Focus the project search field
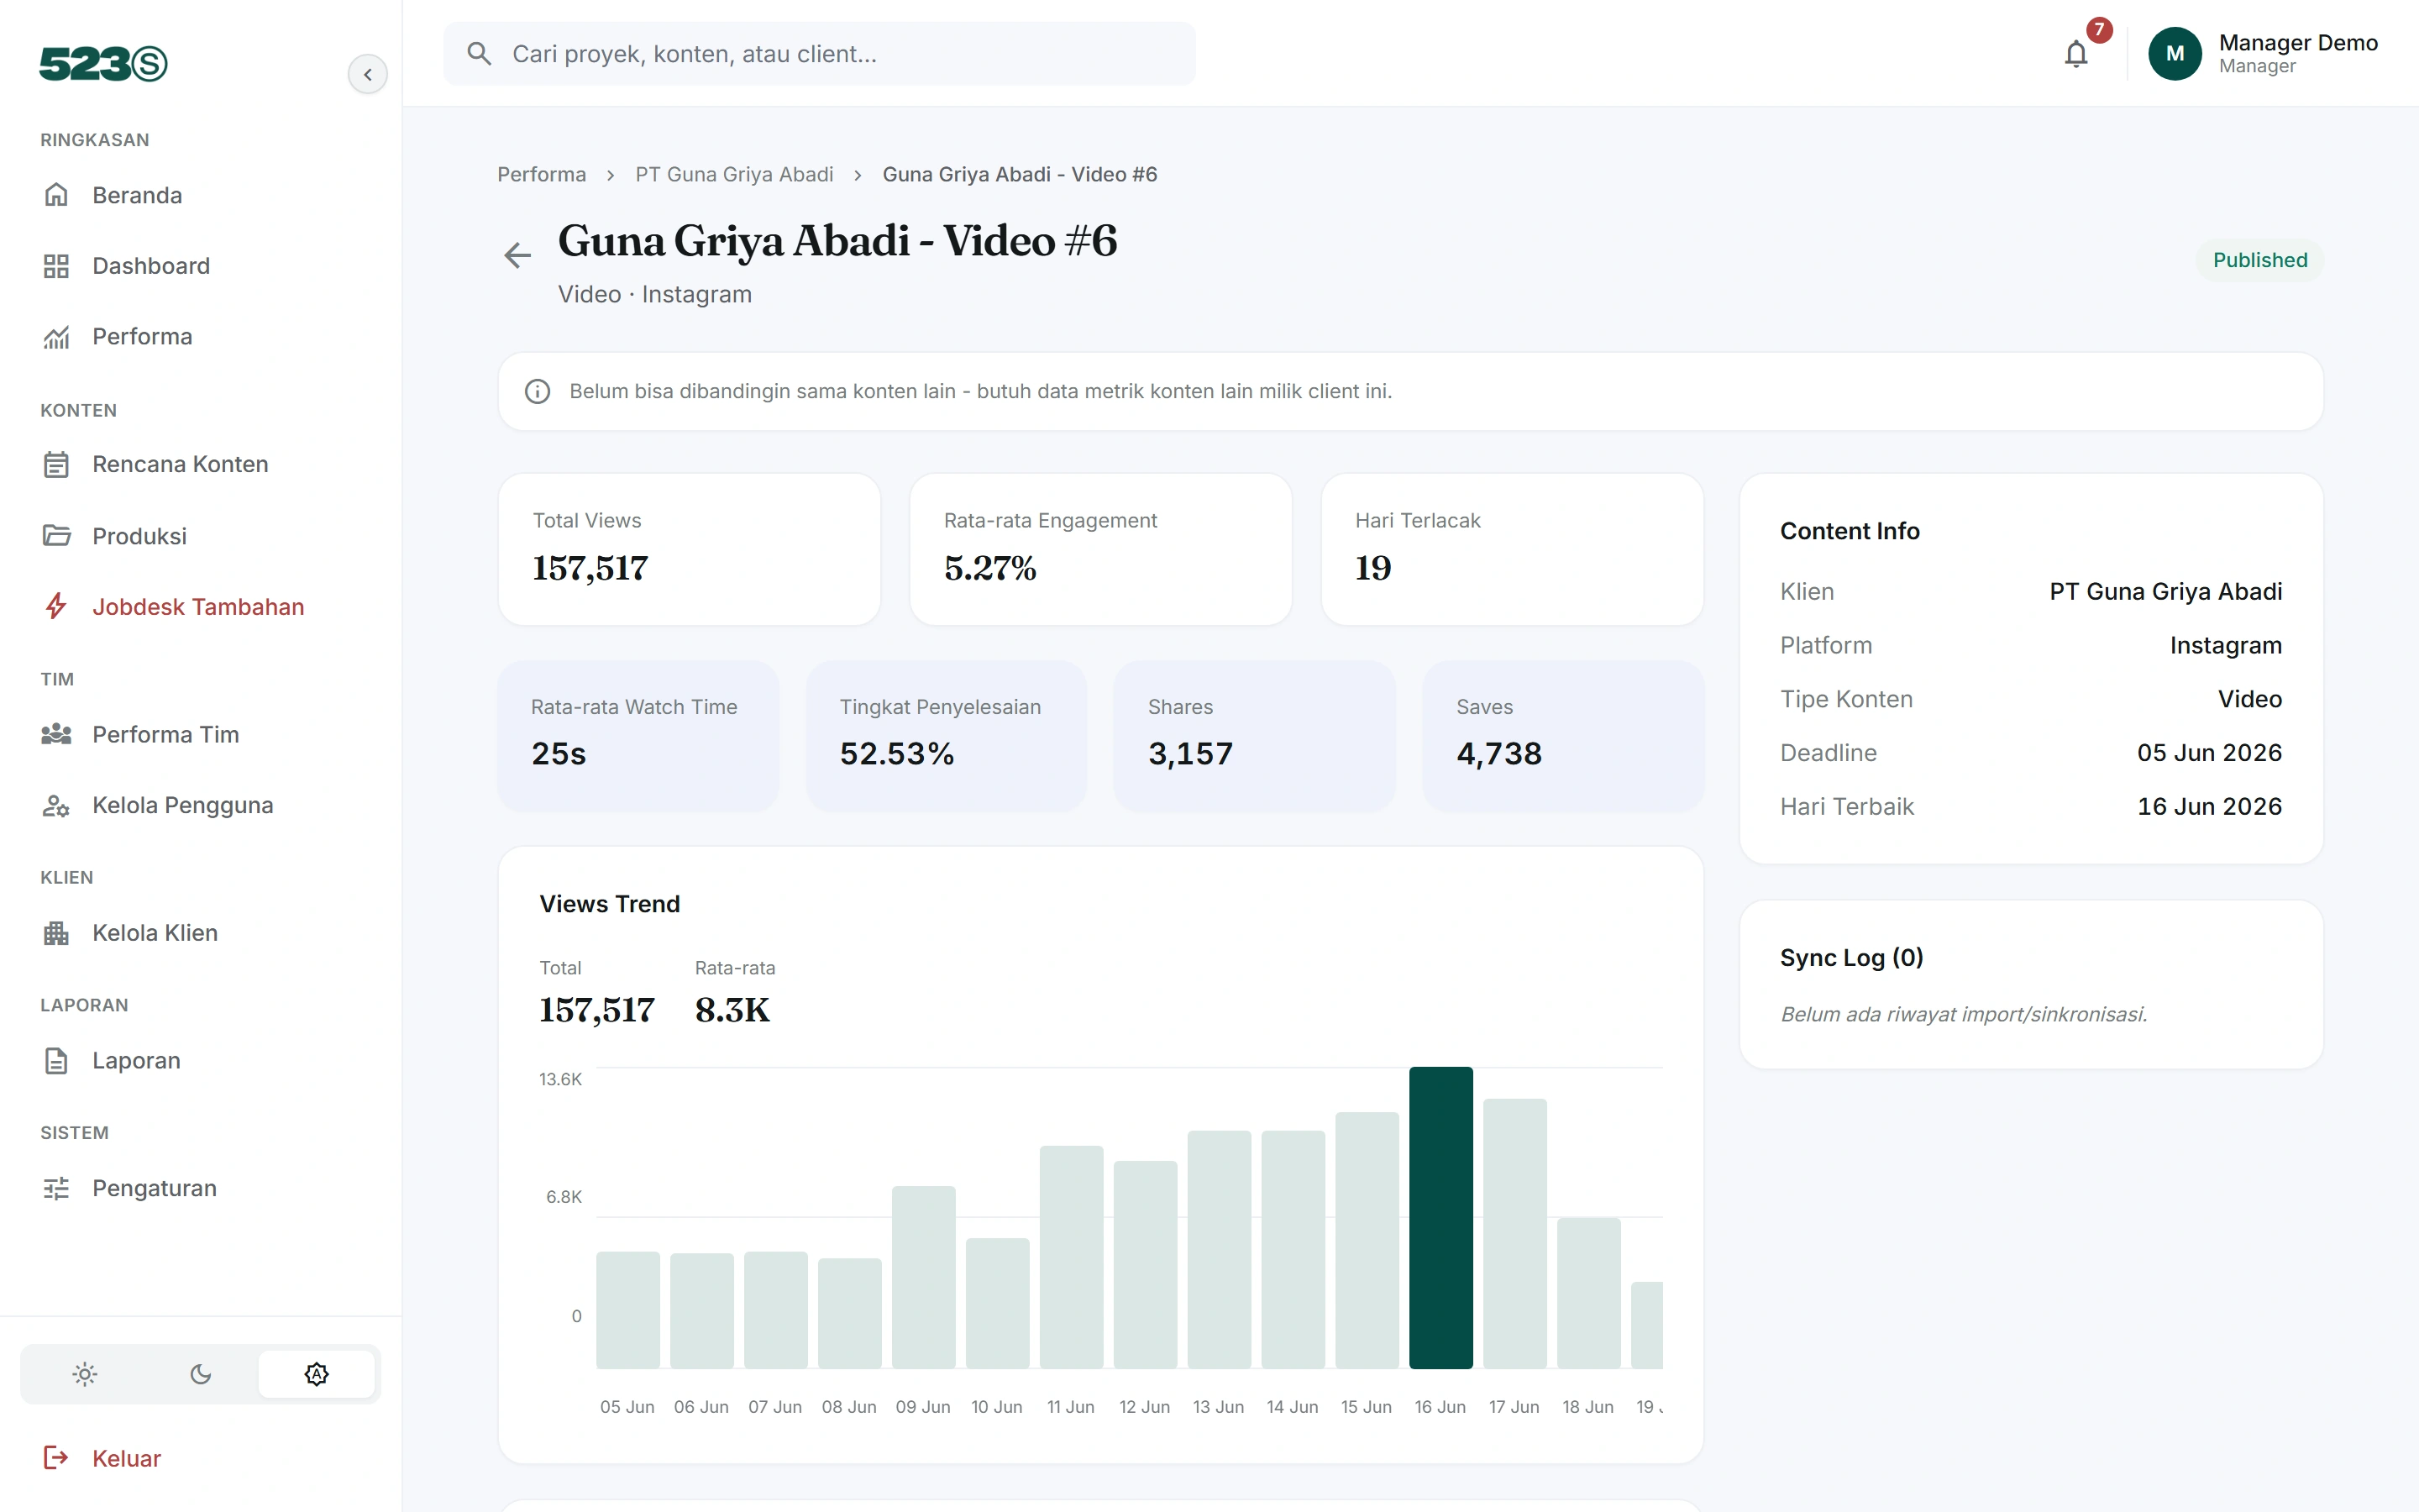 click(820, 54)
